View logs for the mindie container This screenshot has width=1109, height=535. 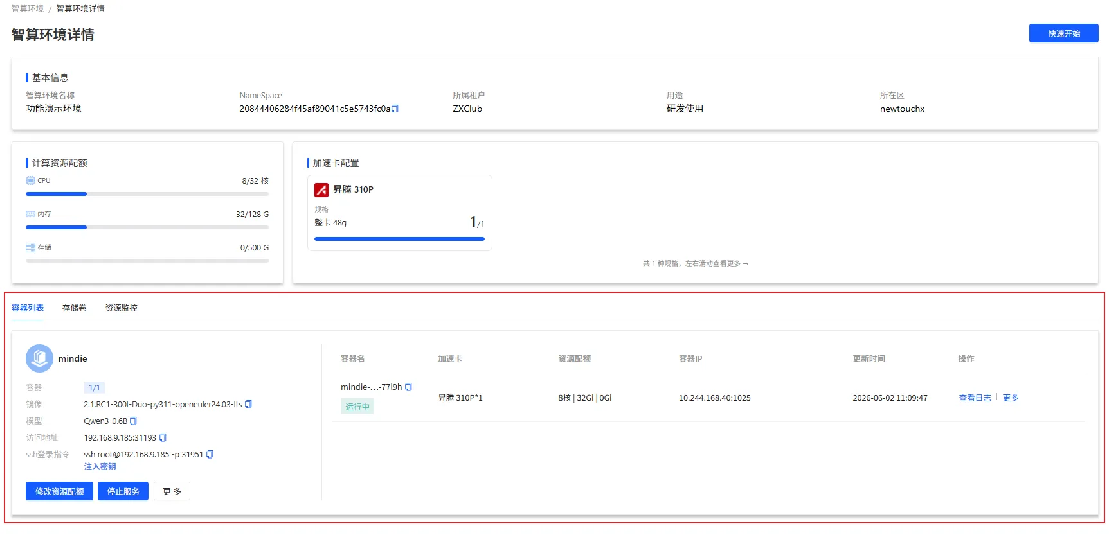(975, 398)
